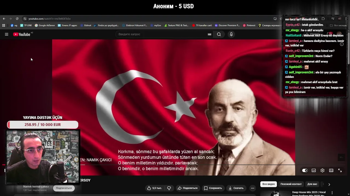Screen dimensions: 350x196
Task: Select chat user 'Agshin05'
Action: 295,67
